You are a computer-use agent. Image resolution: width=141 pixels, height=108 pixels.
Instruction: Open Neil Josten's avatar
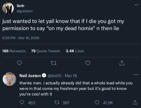click(x=9, y=79)
